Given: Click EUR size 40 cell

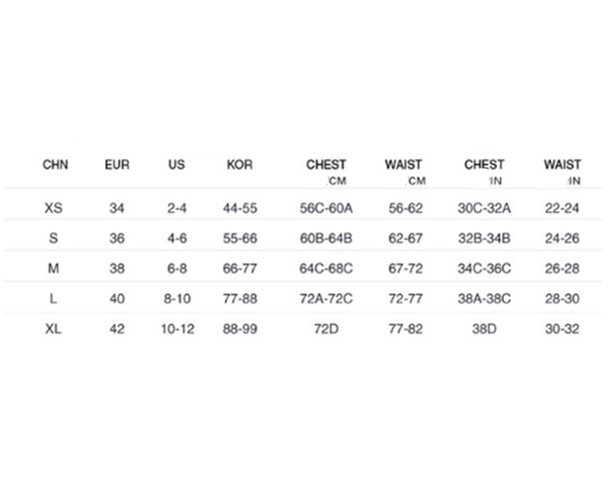Looking at the screenshot, I should pos(117,299).
